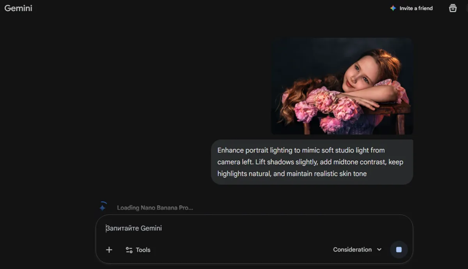The height and width of the screenshot is (269, 468).
Task: Select the portrait lighting prompt bubble
Action: pos(312,162)
